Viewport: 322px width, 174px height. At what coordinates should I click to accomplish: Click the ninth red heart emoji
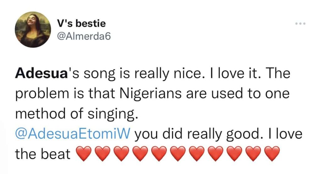(x=233, y=154)
